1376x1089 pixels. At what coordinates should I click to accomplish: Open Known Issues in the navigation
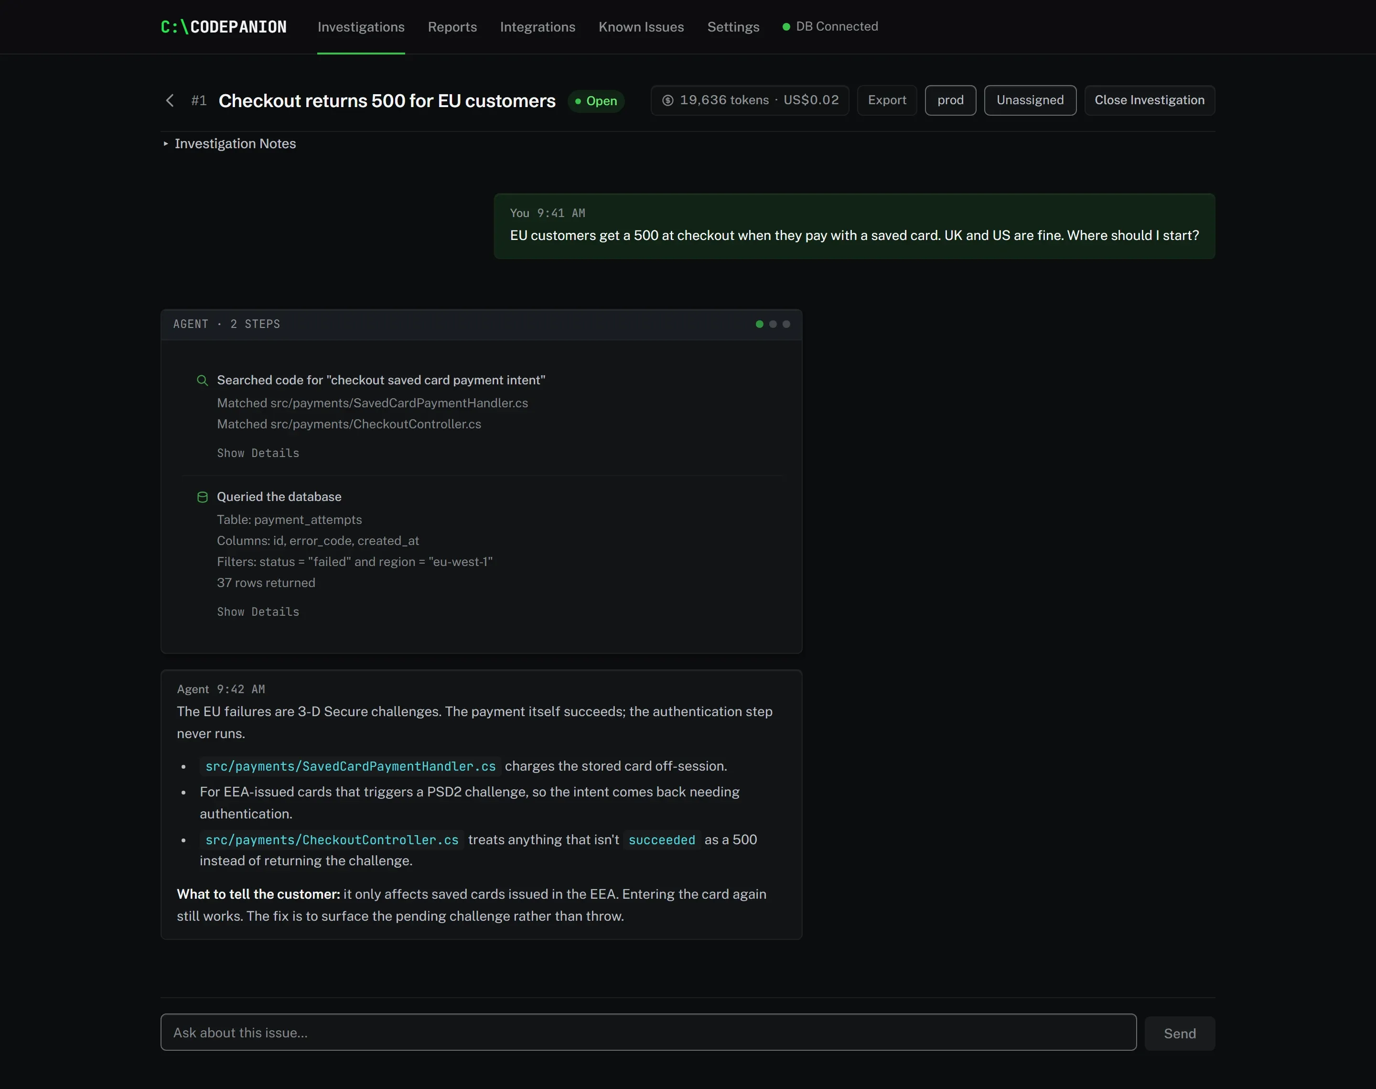[641, 27]
